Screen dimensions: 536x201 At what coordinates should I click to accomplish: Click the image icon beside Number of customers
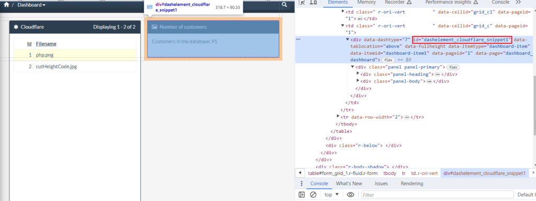pos(154,27)
